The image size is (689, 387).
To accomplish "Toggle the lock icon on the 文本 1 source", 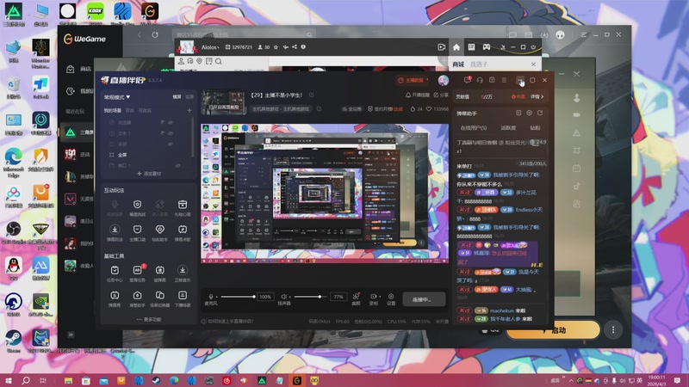I will pos(163,133).
